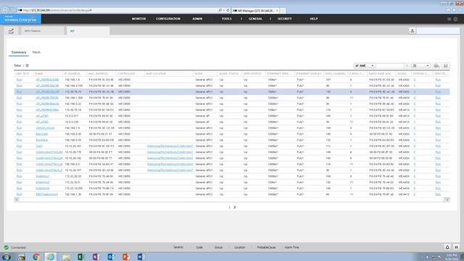Open the HELP menu
Screen dimensions: 464x261
tap(314, 19)
